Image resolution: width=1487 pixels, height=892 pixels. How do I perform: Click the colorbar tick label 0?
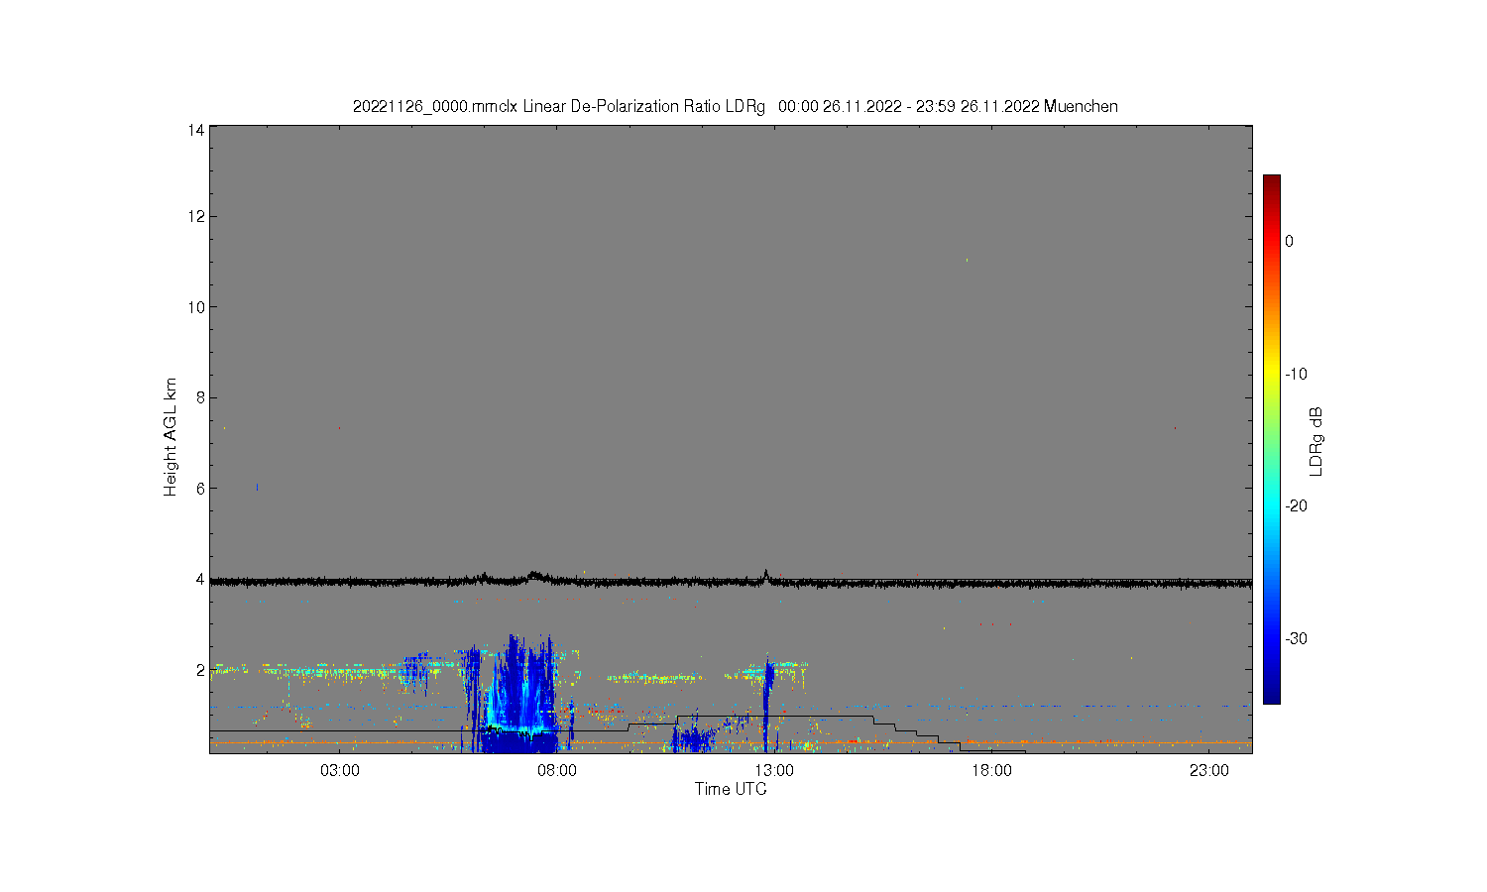1289,241
